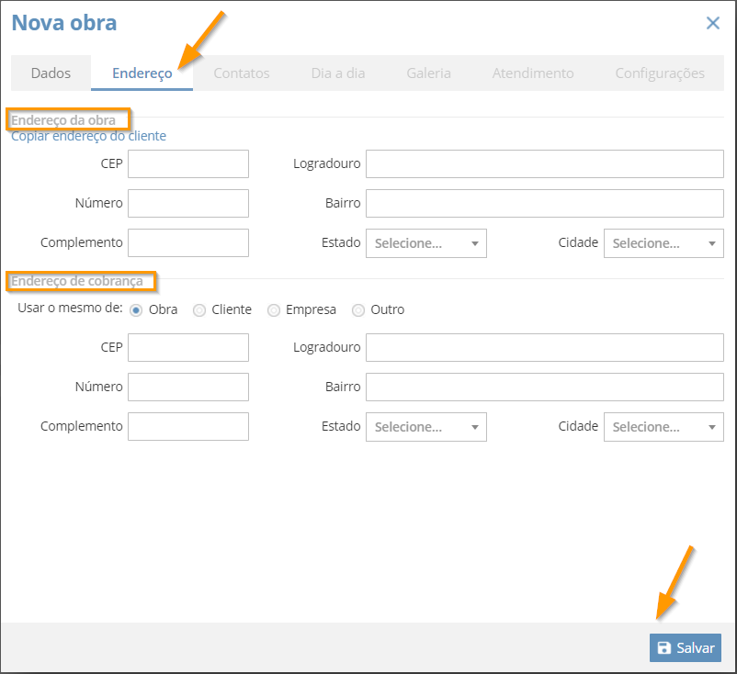Click the Salvar button

click(686, 647)
